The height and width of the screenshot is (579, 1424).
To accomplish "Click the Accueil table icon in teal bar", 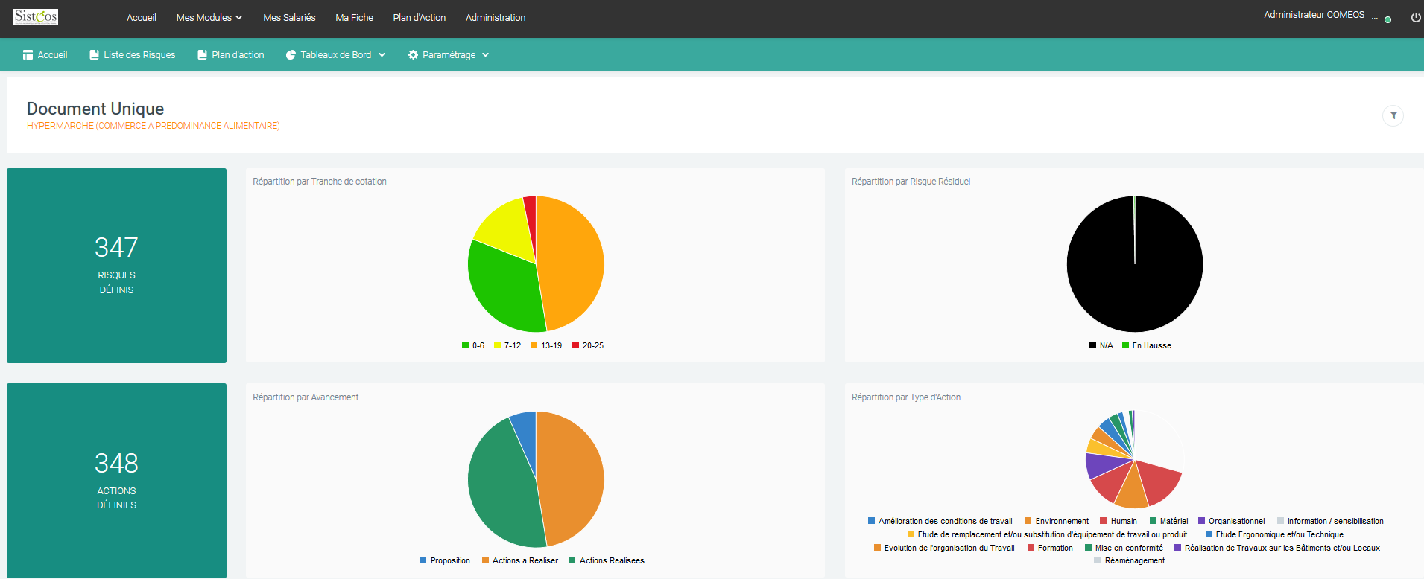I will pyautogui.click(x=28, y=55).
